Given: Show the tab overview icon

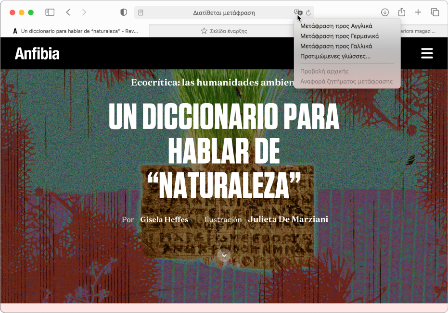Looking at the screenshot, I should pyautogui.click(x=435, y=12).
